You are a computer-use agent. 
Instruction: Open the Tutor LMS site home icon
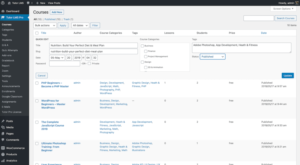(9, 3)
